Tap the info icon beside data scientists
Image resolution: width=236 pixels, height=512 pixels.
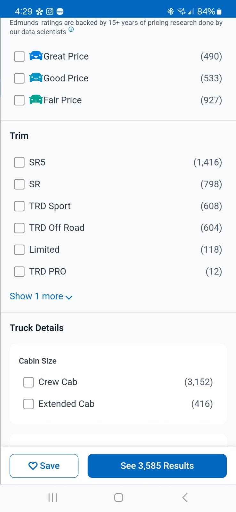tap(71, 29)
